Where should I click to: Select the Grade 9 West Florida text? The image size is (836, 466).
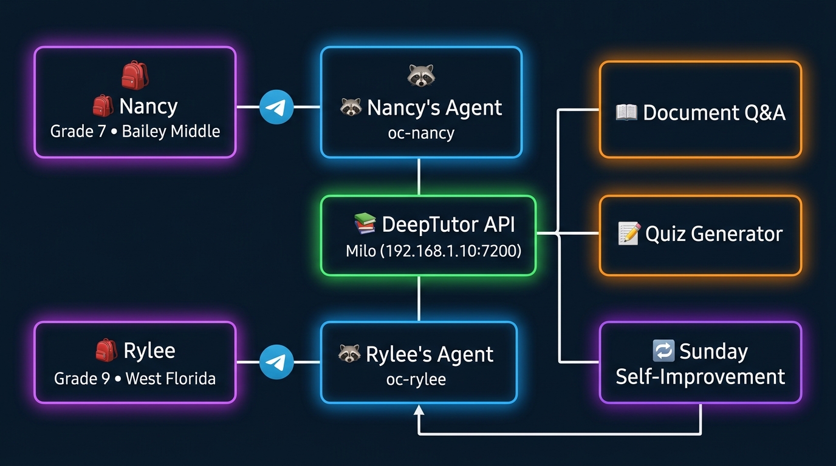pyautogui.click(x=135, y=378)
